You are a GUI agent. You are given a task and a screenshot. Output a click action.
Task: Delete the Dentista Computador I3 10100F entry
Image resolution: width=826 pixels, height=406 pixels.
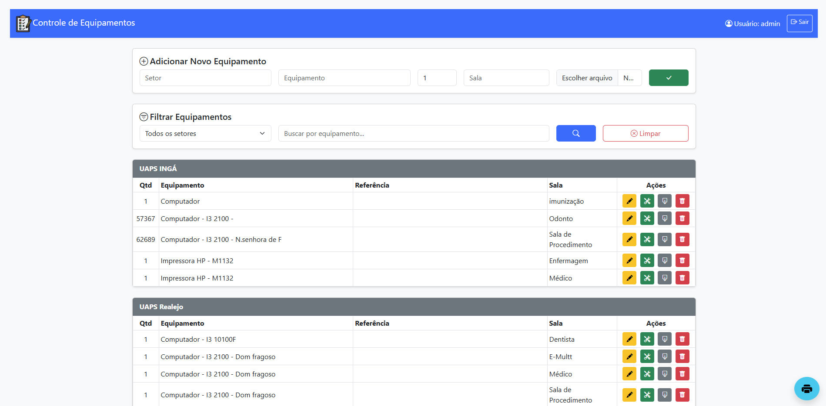tap(682, 339)
